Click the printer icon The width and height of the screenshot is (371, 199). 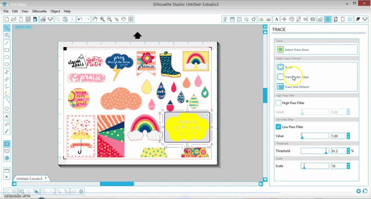[x=43, y=19]
